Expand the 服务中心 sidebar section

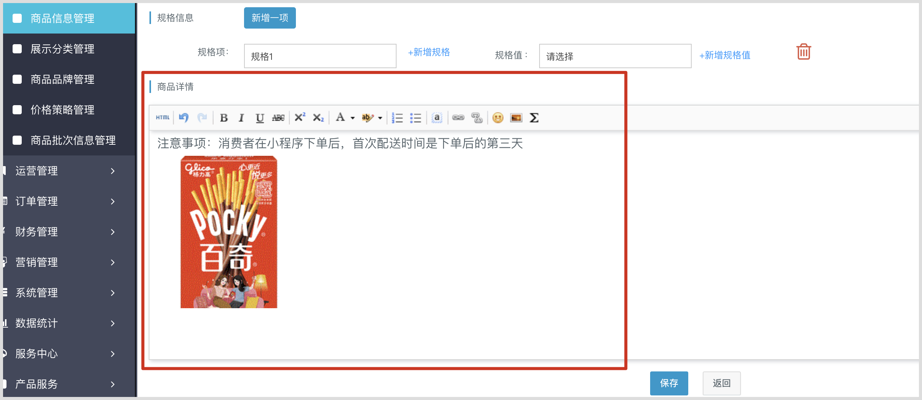pyautogui.click(x=69, y=354)
